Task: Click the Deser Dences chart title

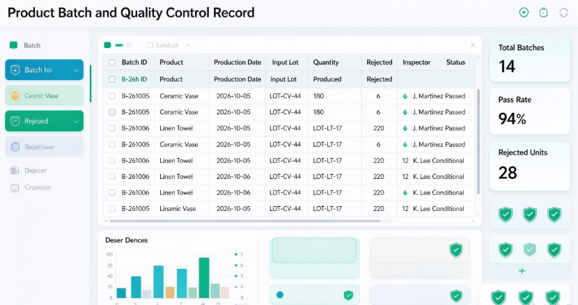Action: pos(127,240)
